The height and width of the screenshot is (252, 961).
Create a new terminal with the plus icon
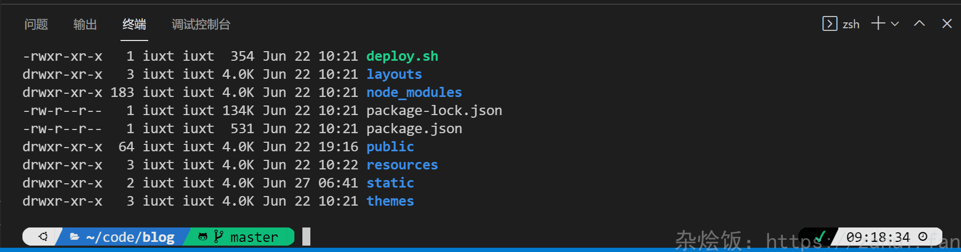[878, 23]
